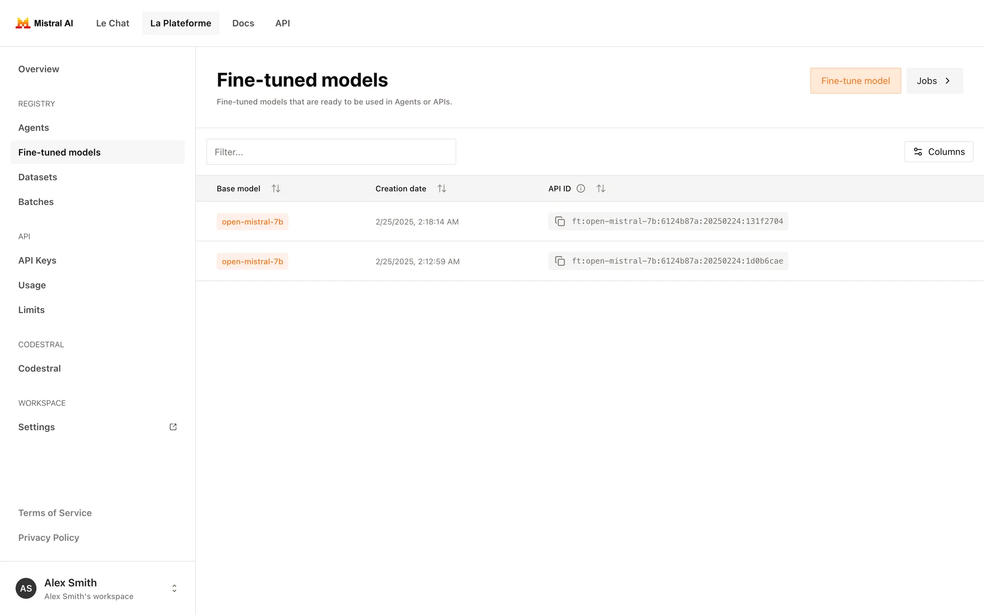
Task: Click the Filter input field
Action: click(331, 152)
